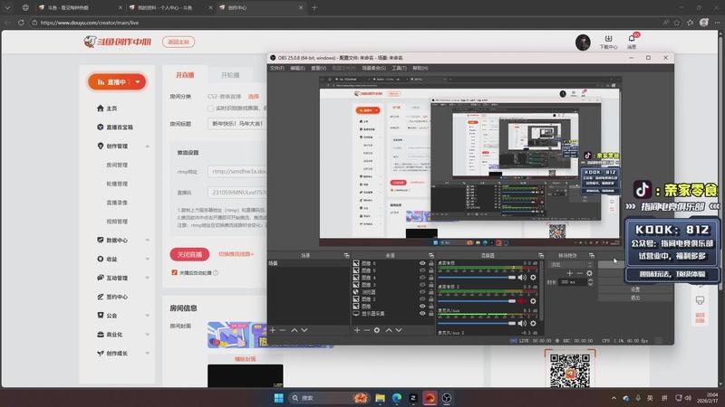
Task: Open 麦克风/Aux mixer gear settings
Action: click(533, 324)
